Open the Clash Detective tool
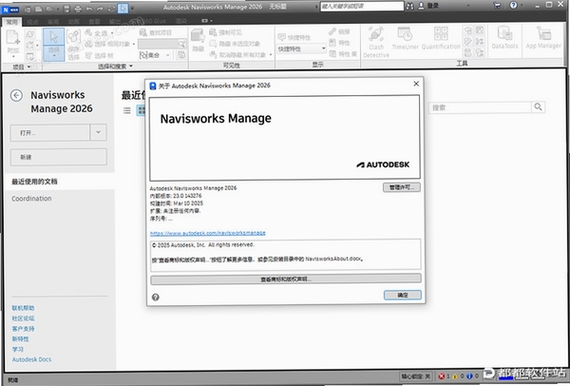The height and width of the screenshot is (386, 570). click(x=376, y=42)
